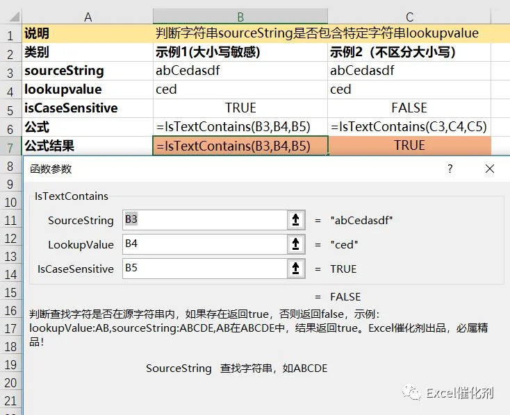Select row 16 header
510x415 pixels.
click(x=10, y=310)
